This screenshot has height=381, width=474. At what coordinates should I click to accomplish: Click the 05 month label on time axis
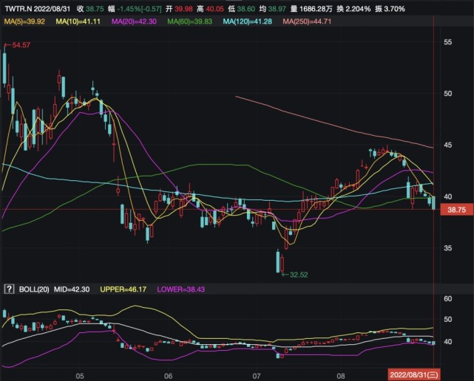[81, 375]
